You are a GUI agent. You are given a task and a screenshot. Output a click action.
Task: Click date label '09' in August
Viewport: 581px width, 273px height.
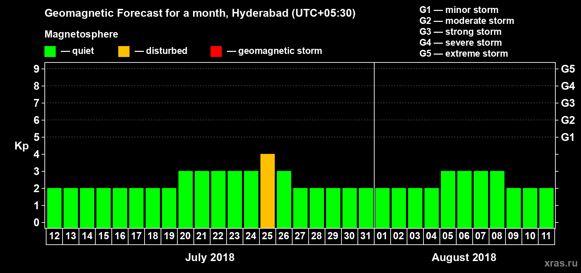pos(514,236)
